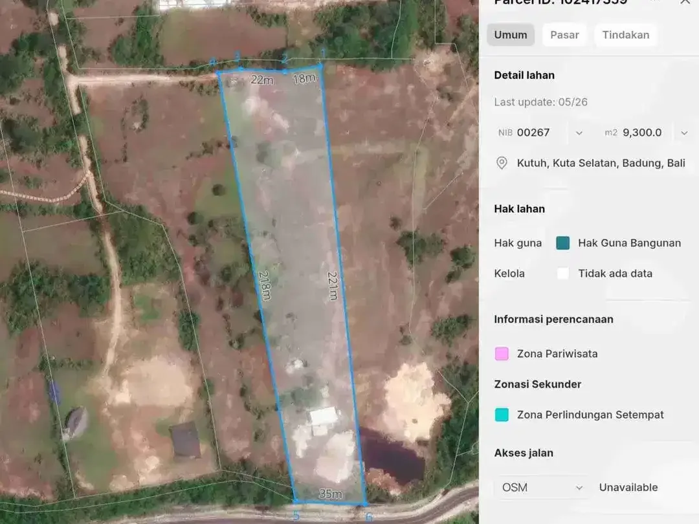Click the Tidak ada data label
This screenshot has width=699, height=524.
616,274
